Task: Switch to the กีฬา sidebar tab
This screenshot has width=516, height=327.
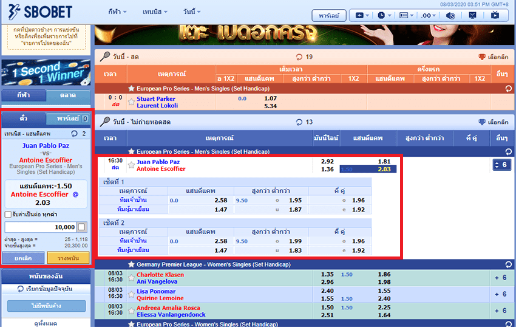Action: 24,95
